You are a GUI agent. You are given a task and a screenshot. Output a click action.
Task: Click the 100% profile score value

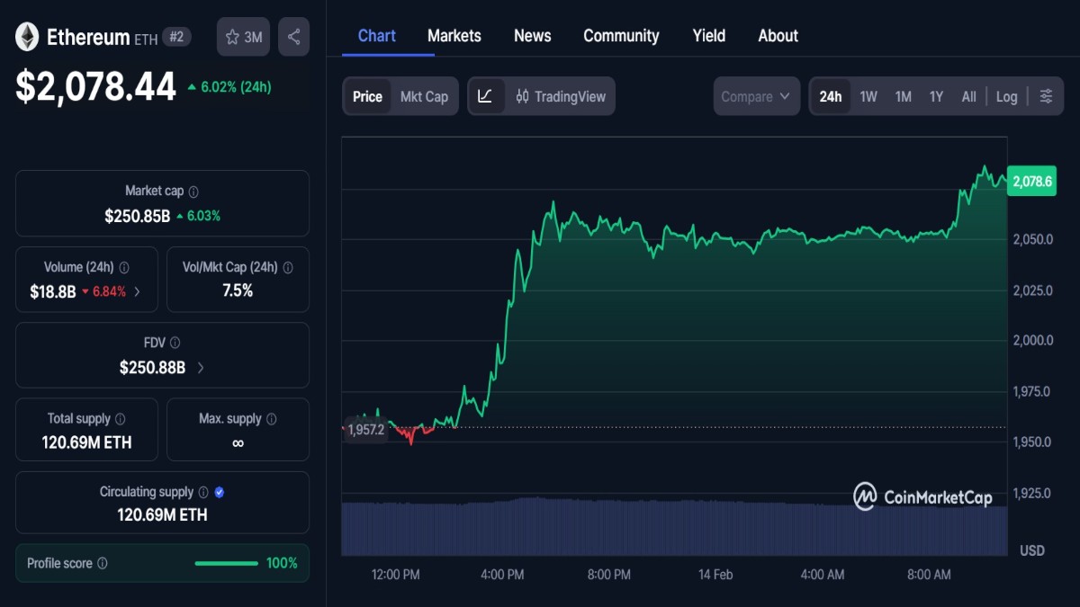coord(282,563)
